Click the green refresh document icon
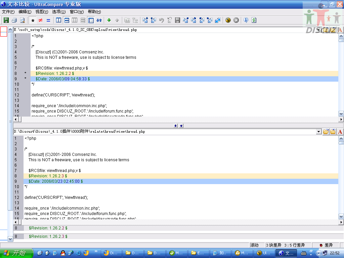Image resolution: width=344 pixels, height=258 pixels. pyautogui.click(x=254, y=20)
